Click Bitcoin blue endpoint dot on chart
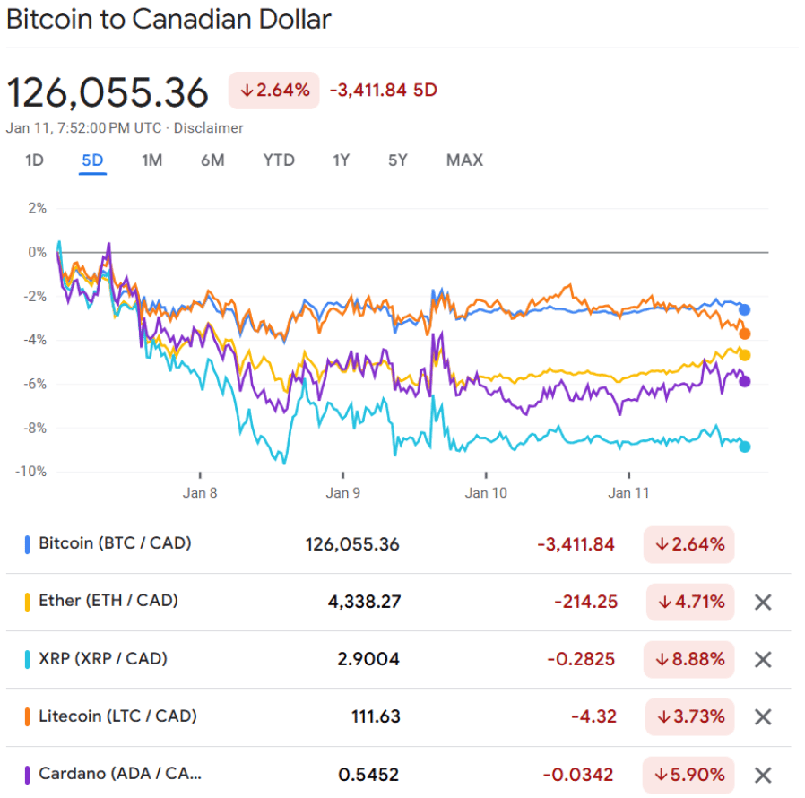805x798 pixels. click(x=744, y=309)
